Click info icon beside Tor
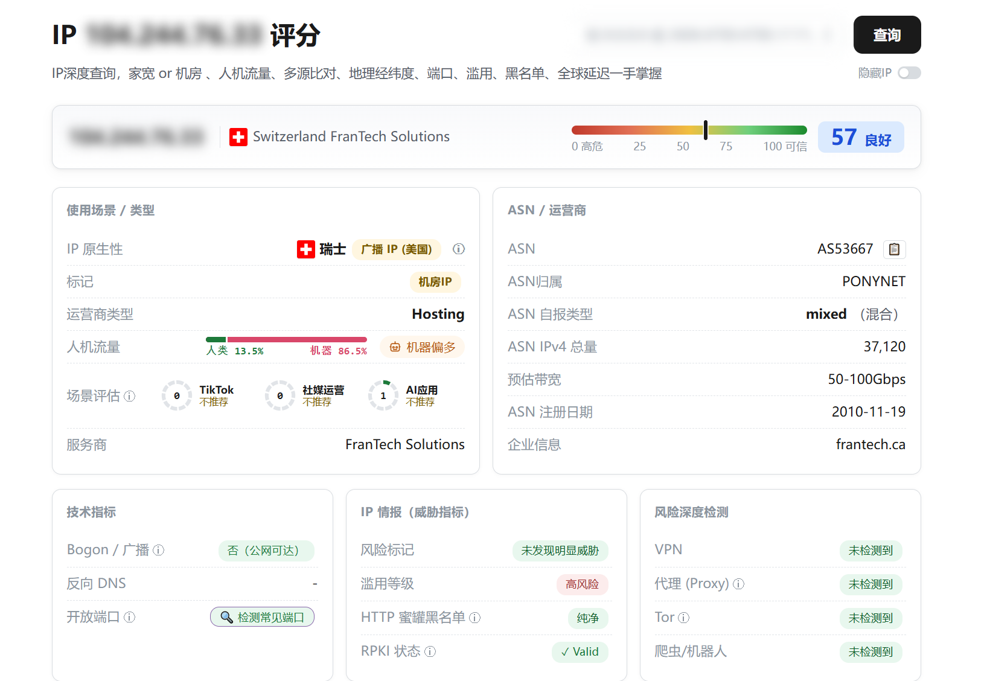The width and height of the screenshot is (987, 681). coord(684,618)
